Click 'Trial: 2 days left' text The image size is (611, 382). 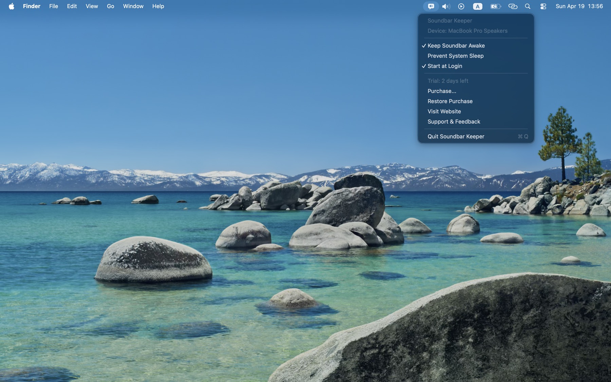pos(448,81)
